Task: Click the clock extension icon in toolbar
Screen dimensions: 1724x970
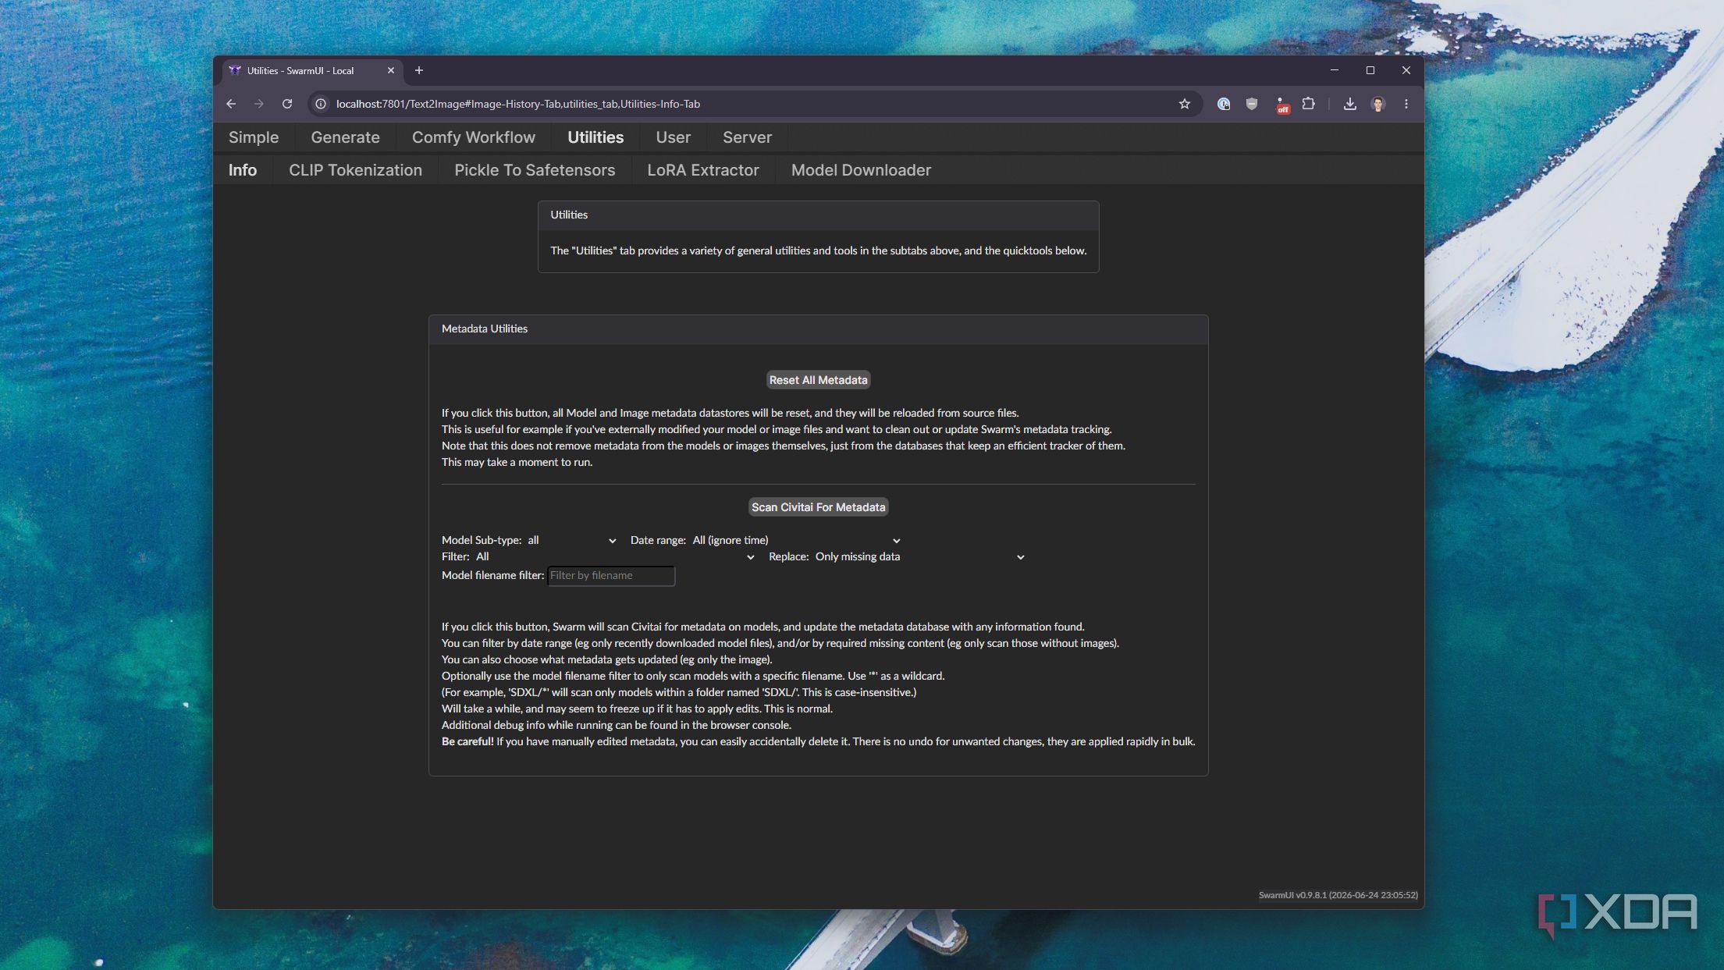Action: 1224,104
